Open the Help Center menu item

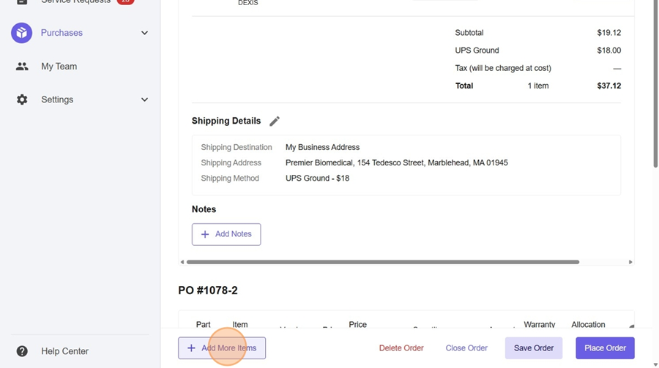point(64,351)
